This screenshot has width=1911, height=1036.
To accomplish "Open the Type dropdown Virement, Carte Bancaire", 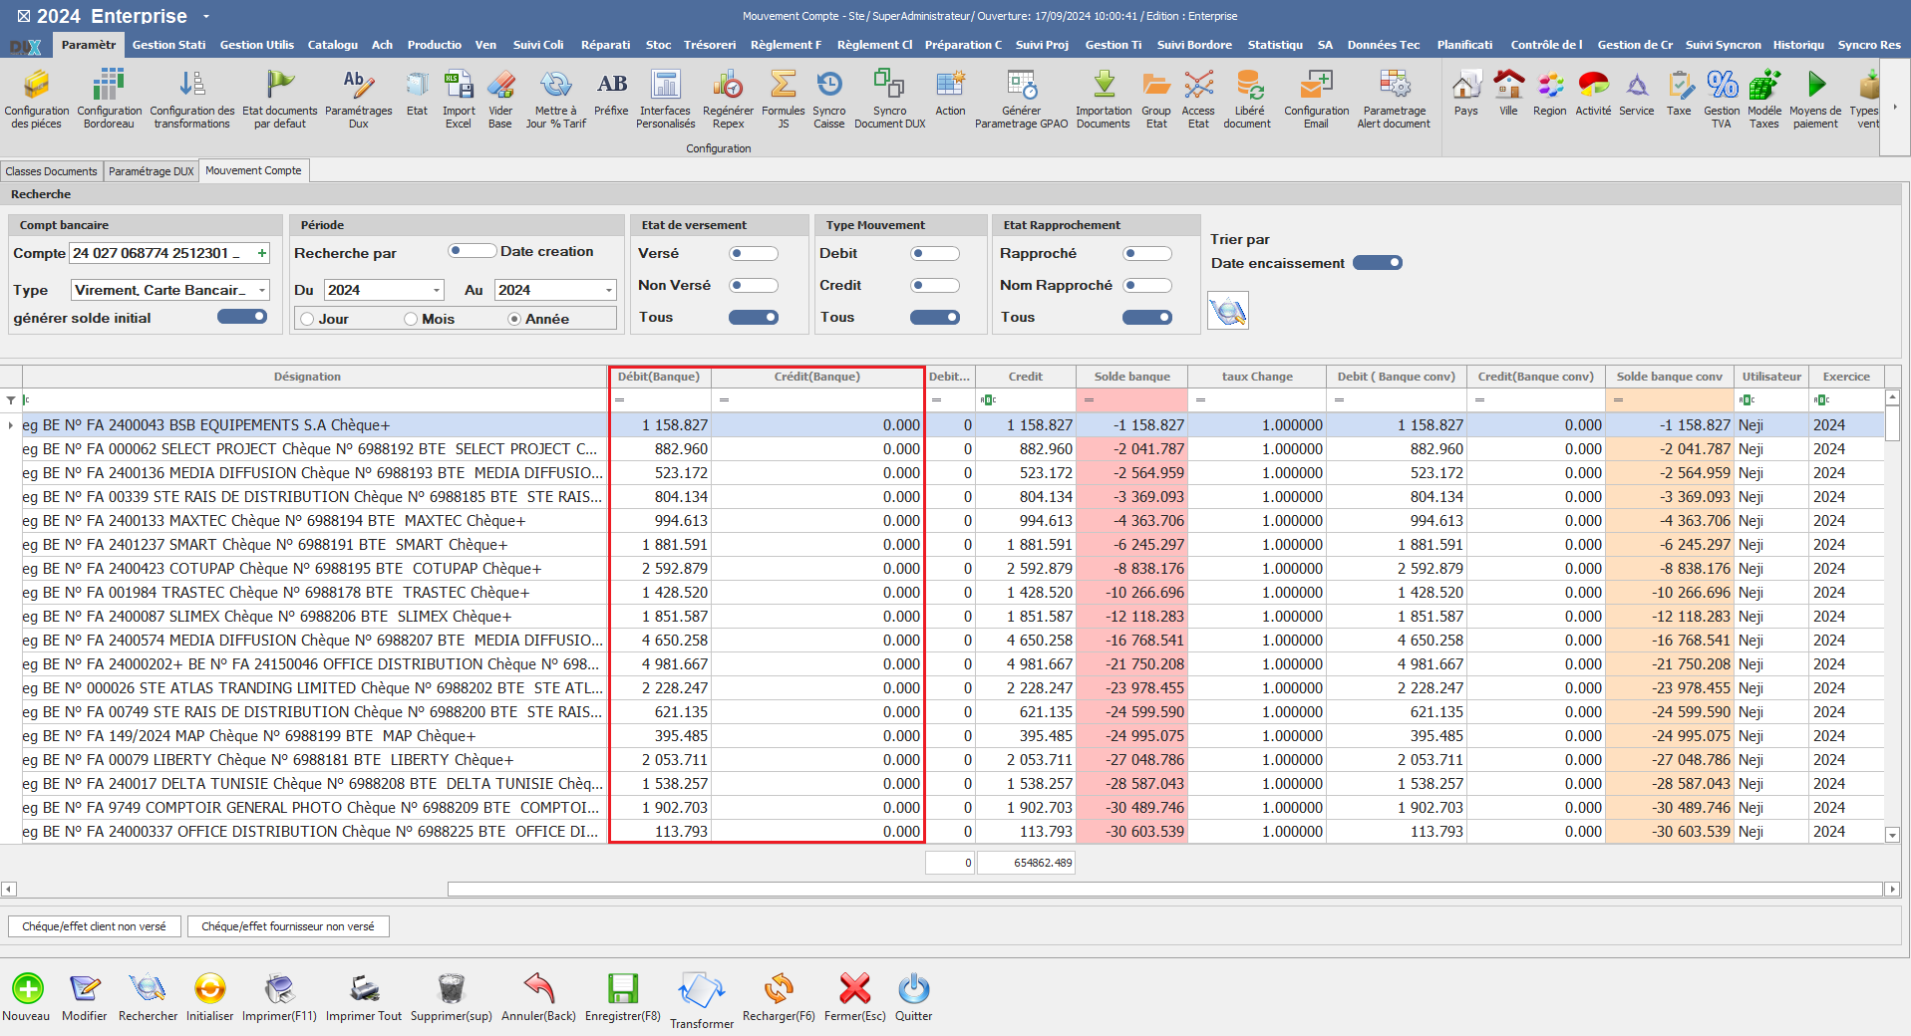I will pyautogui.click(x=263, y=290).
